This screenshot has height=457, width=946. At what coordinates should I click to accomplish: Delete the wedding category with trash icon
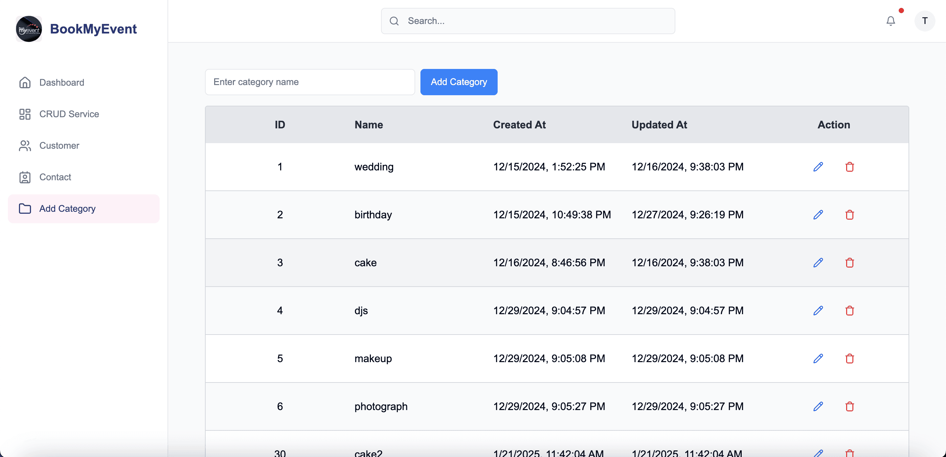point(849,167)
